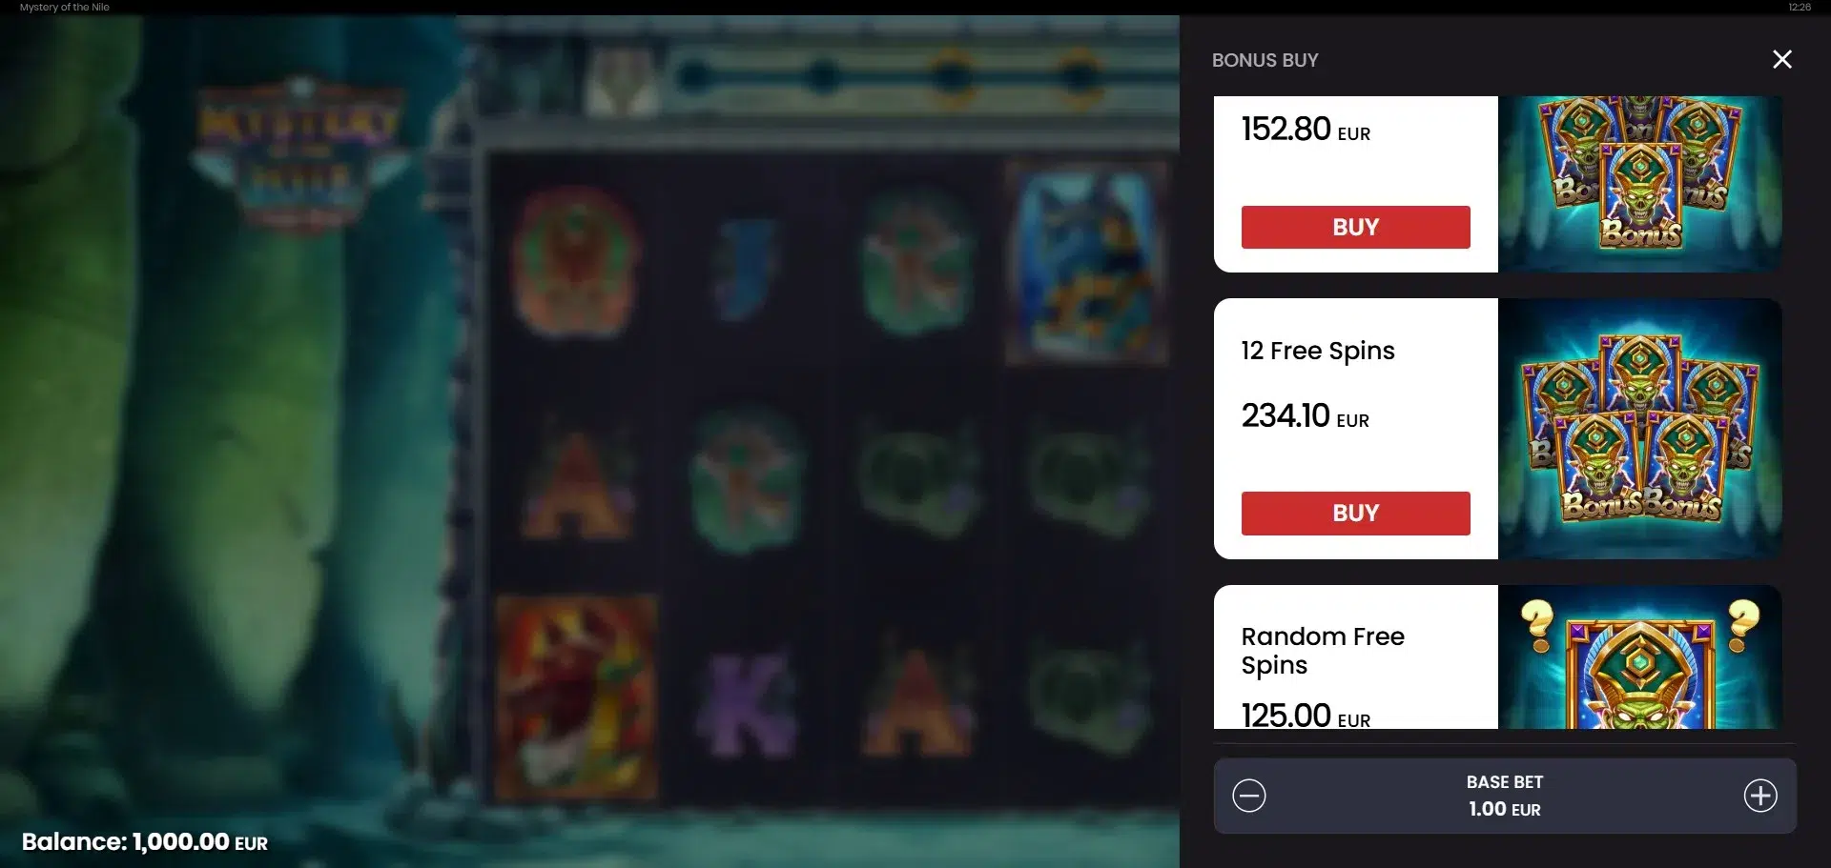
Task: Decrease base bet with minus icon
Action: click(1248, 796)
